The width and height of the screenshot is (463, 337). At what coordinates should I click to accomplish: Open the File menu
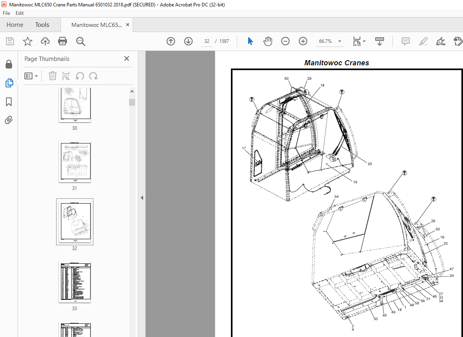pos(6,13)
